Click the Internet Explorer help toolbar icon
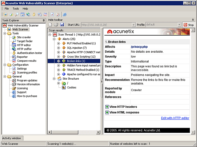 coord(65,14)
